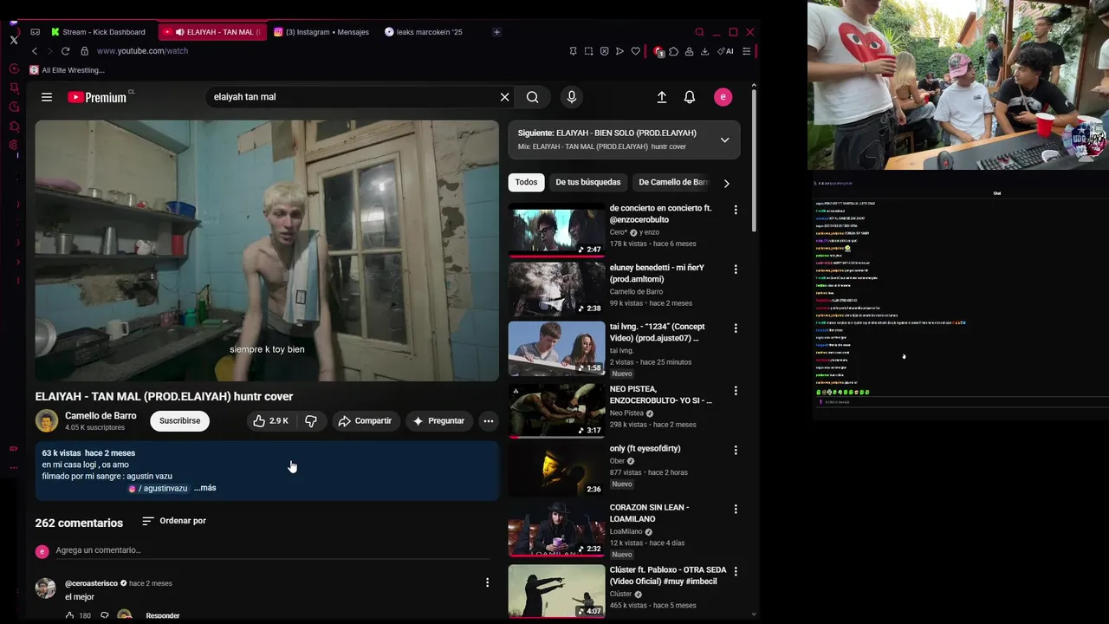Dislike the video with thumbs down

coord(310,420)
